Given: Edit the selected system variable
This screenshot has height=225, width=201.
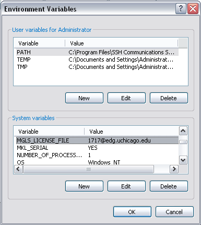Looking at the screenshot, I should [x=126, y=186].
